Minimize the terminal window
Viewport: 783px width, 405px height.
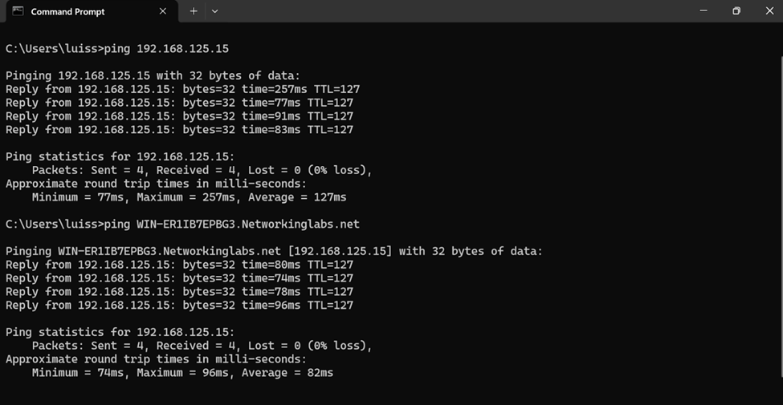(x=703, y=10)
